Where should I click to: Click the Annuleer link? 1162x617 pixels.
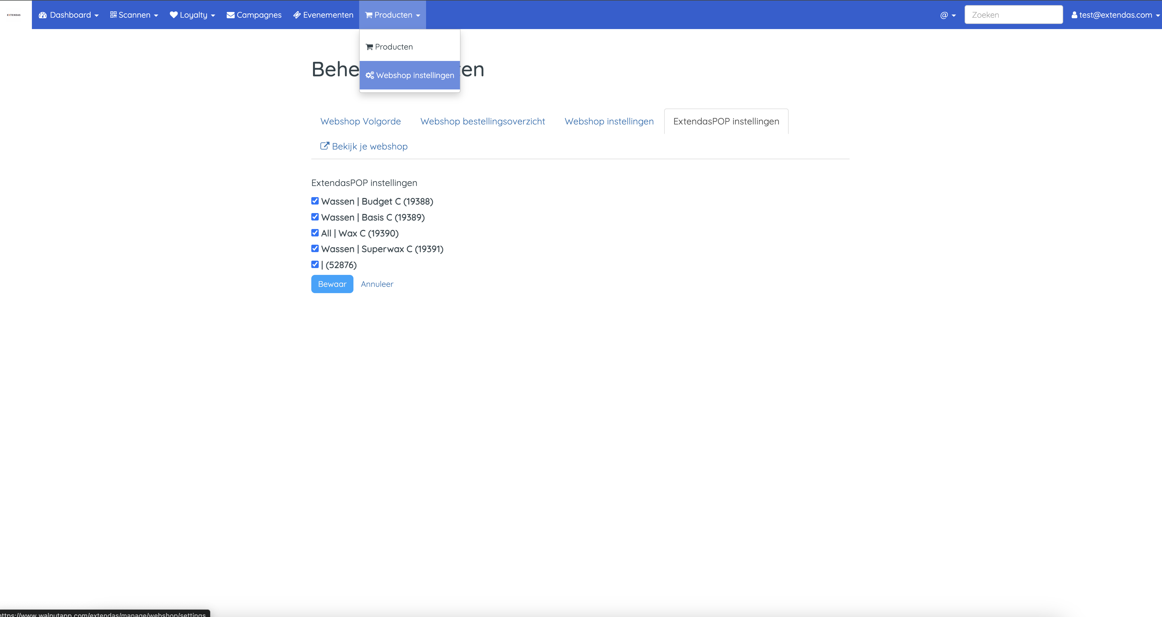tap(377, 284)
